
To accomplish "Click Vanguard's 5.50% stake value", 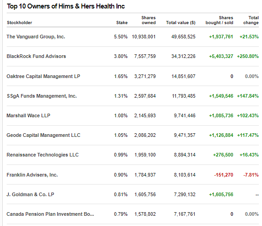I will pos(121,37).
